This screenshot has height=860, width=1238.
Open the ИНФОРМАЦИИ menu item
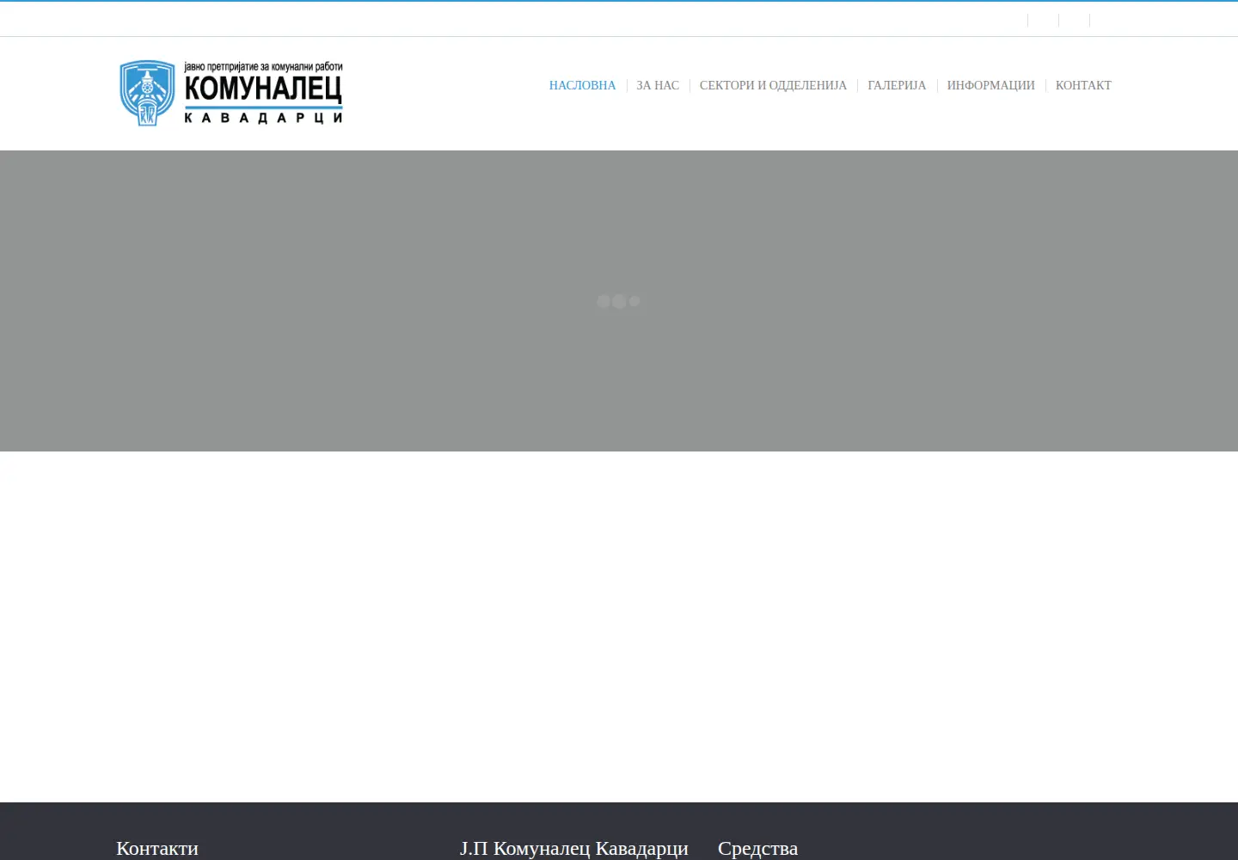[x=990, y=85]
